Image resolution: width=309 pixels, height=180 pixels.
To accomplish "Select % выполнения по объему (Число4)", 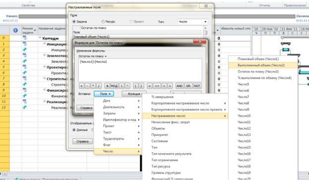I will point(263,78).
